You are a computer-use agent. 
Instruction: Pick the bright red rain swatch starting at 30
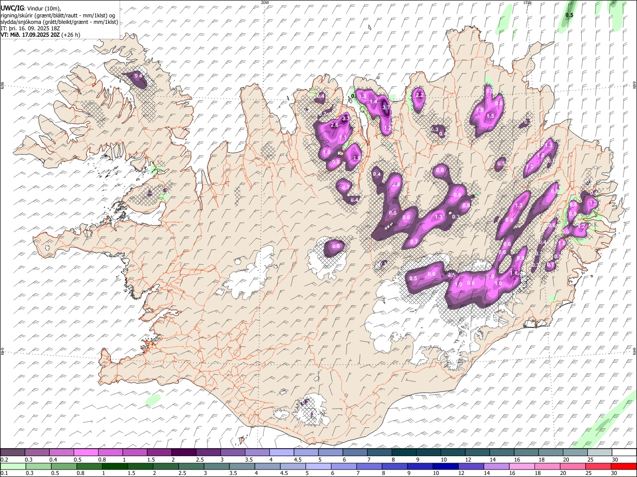click(x=624, y=467)
